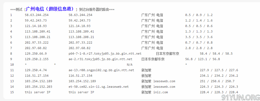Screen dimensions: 260x101
Task: Click the N/A entry in hop 10
Action: click(x=130, y=65)
